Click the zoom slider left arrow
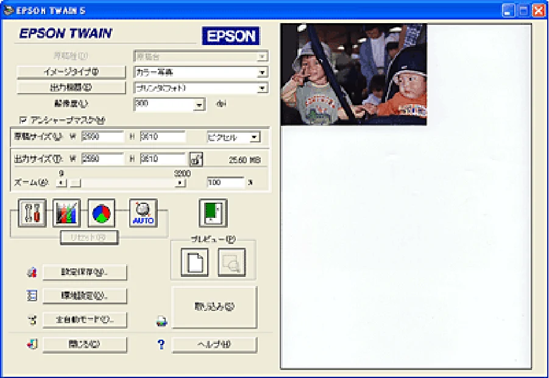549x378 pixels. (62, 183)
